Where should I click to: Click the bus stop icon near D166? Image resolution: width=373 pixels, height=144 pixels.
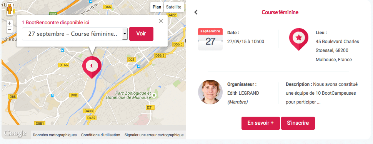(x=62, y=50)
